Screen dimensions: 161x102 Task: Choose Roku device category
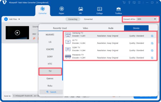click(x=50, y=86)
